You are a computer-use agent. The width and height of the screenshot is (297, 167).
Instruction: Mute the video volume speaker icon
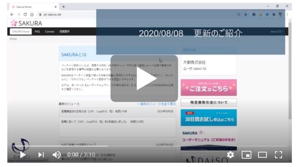pos(56,155)
